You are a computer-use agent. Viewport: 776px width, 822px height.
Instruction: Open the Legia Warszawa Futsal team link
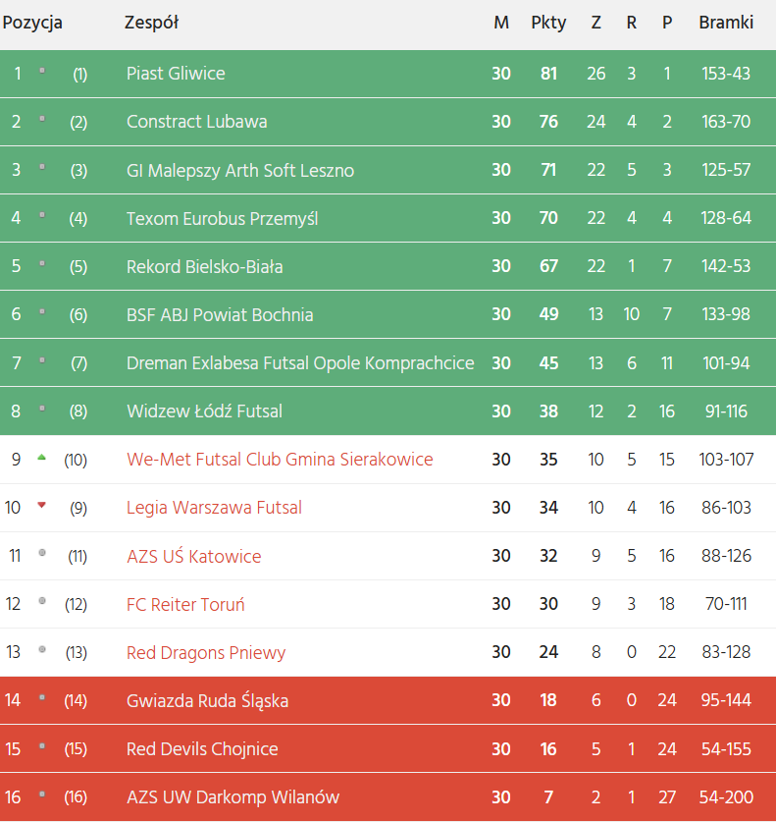coord(214,508)
